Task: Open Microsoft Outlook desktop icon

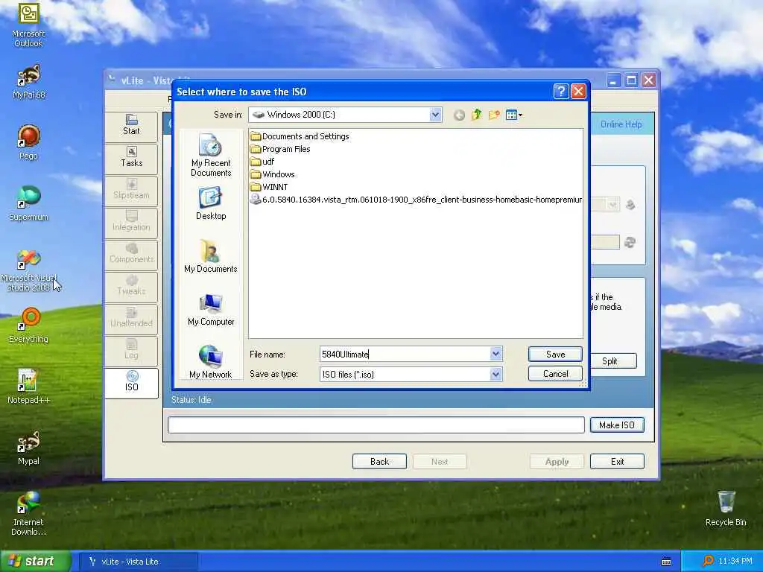Action: 28,25
